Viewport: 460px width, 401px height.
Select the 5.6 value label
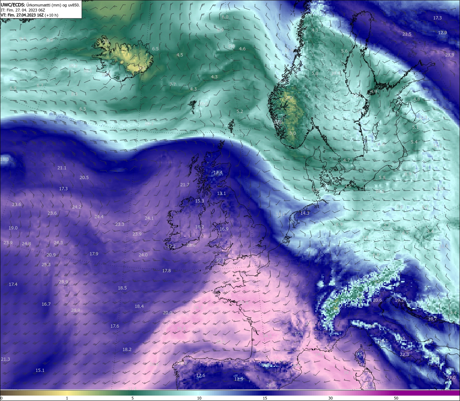[x=344, y=51]
